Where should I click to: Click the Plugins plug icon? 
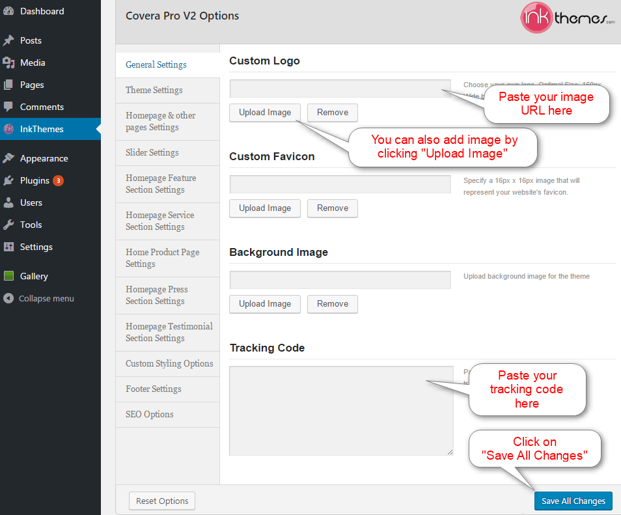coord(8,180)
